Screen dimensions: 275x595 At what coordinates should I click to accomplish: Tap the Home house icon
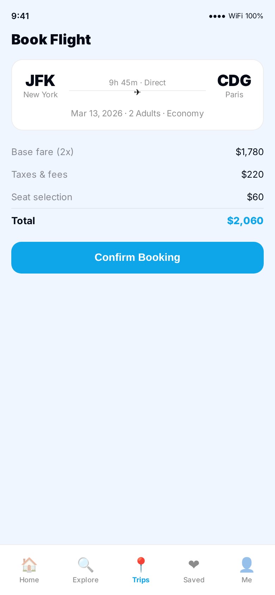click(29, 565)
